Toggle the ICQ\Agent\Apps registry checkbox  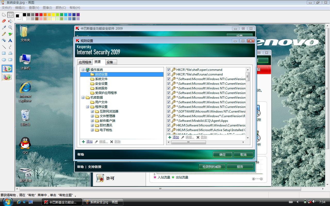pyautogui.click(x=169, y=121)
